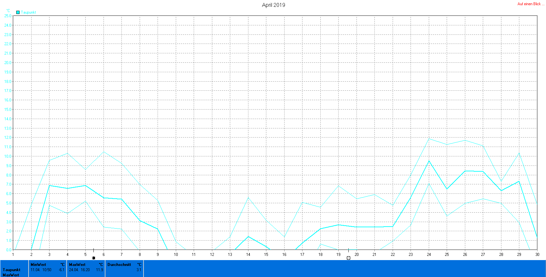Screen dimensions: 546x277
Task: Click the maximum date '24.04. 16:20'
Action: click(79, 270)
